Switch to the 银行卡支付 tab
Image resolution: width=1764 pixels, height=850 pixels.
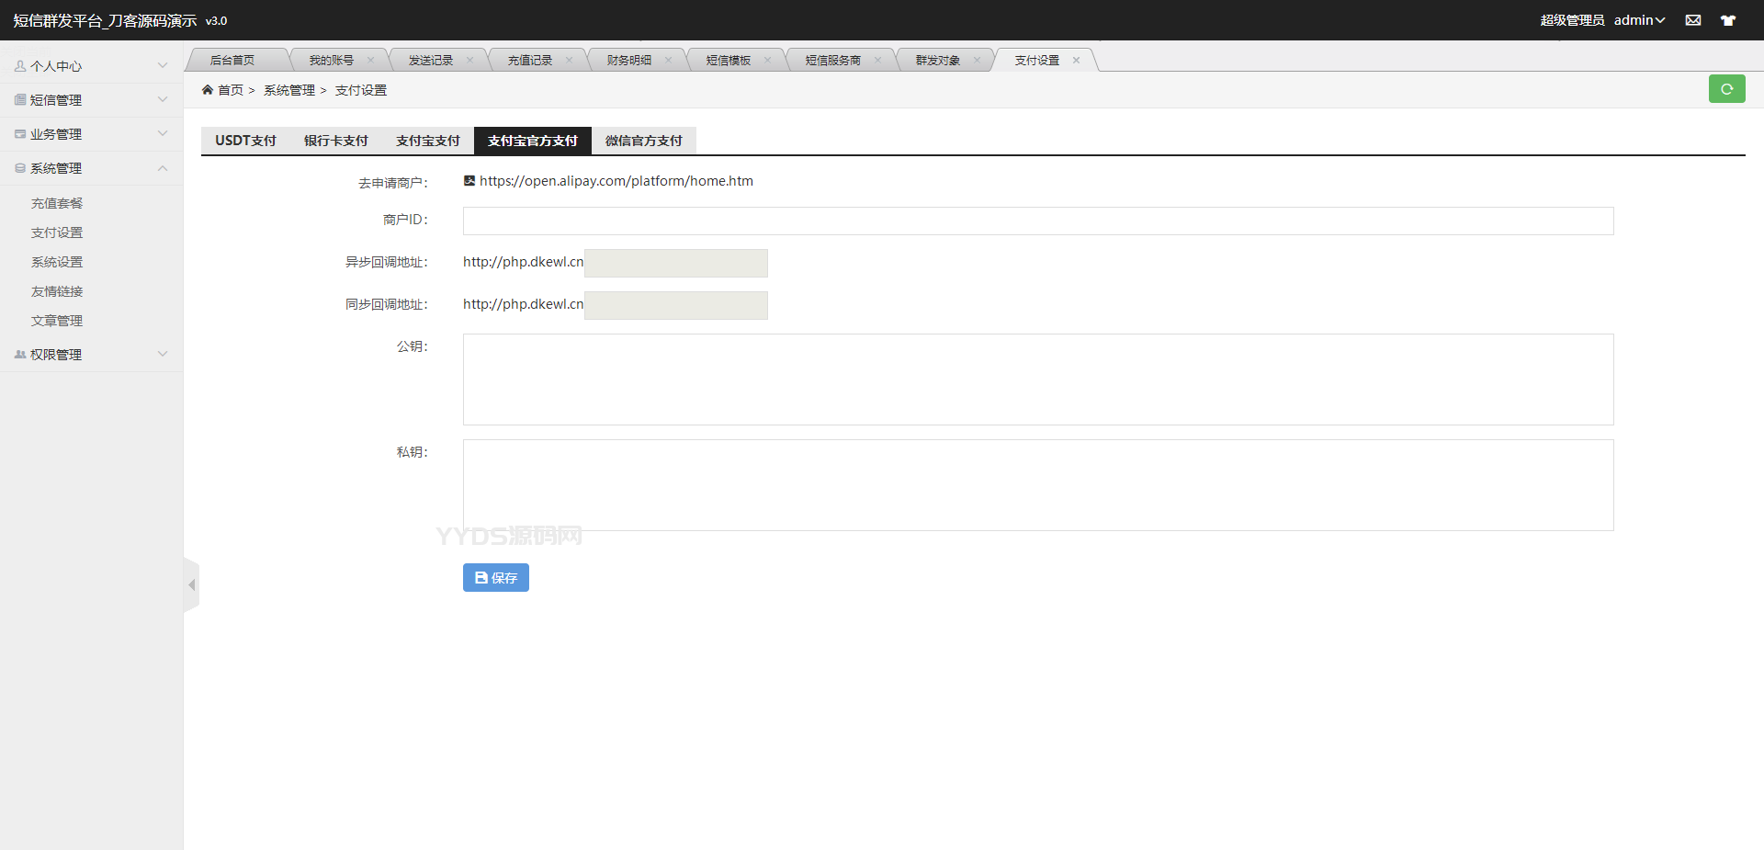tap(335, 141)
